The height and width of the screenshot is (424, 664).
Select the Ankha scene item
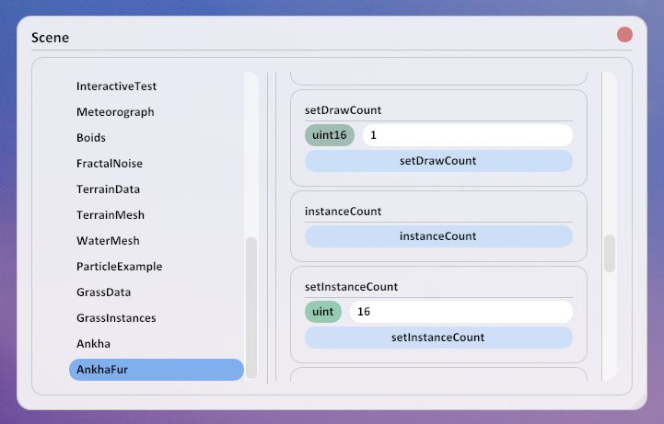[93, 344]
